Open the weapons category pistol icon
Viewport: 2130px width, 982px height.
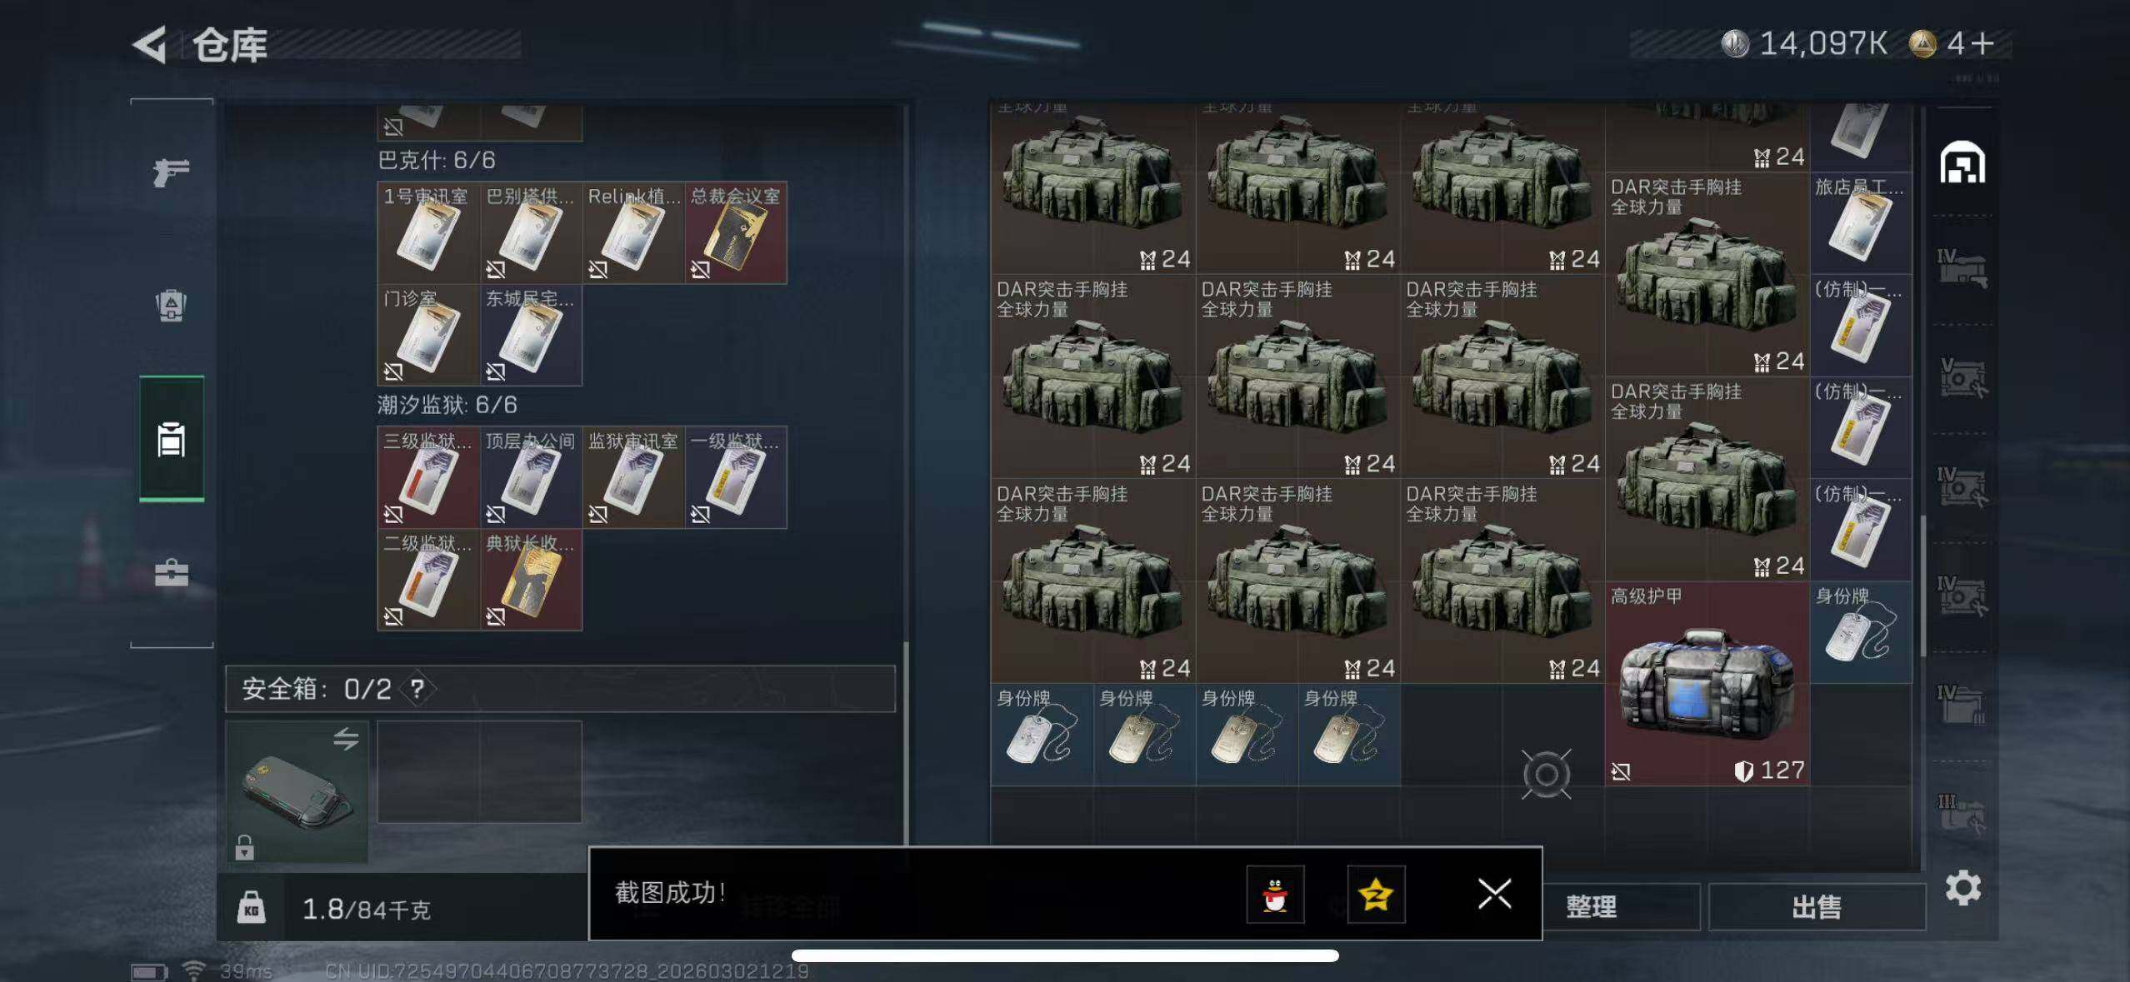coord(172,172)
